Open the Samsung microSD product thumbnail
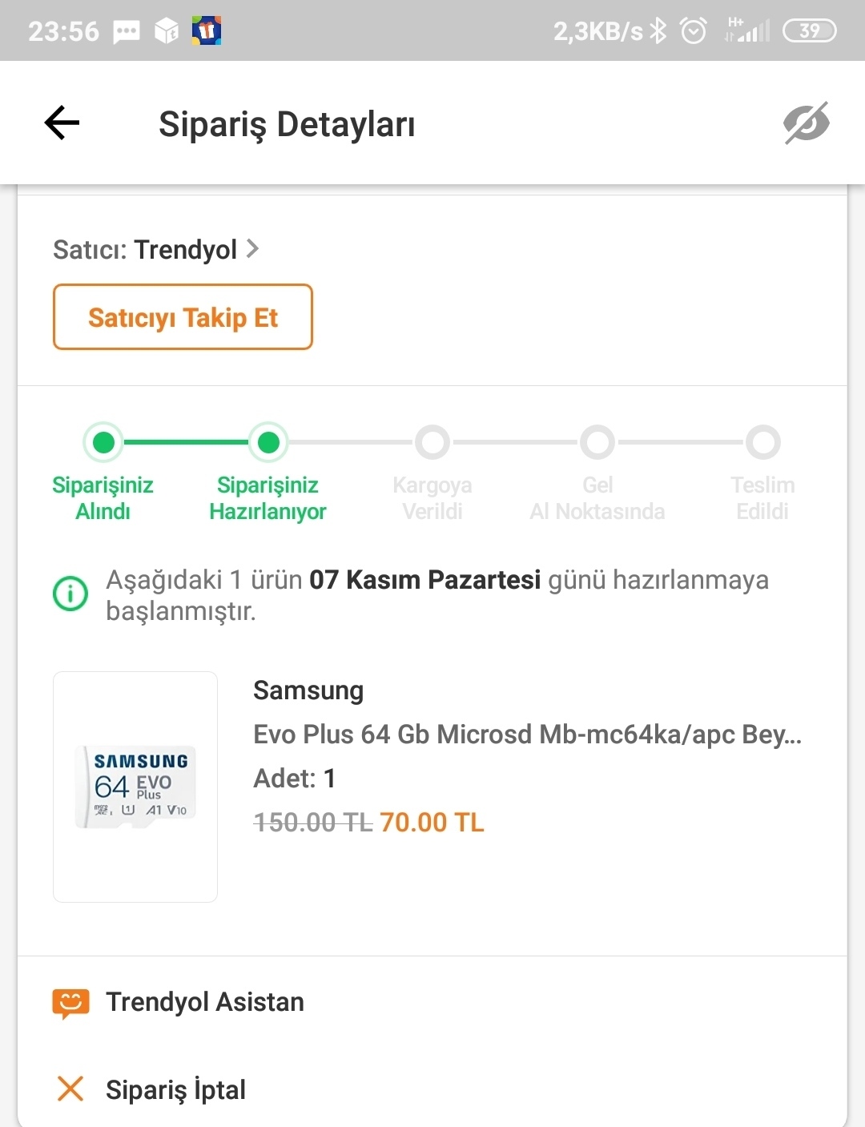The image size is (865, 1127). 135,787
